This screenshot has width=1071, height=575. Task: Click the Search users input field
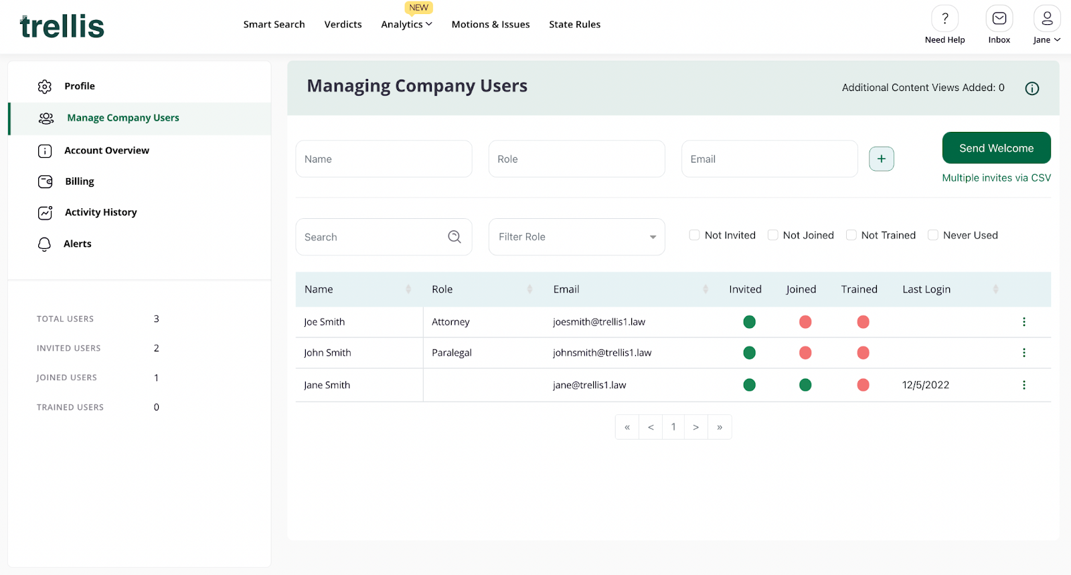tap(384, 237)
